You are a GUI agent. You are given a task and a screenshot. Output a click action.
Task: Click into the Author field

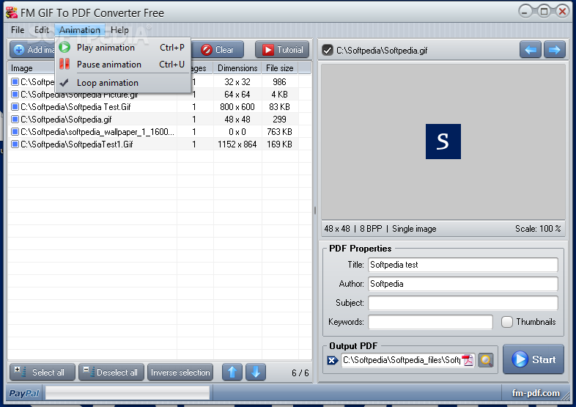[x=463, y=284]
